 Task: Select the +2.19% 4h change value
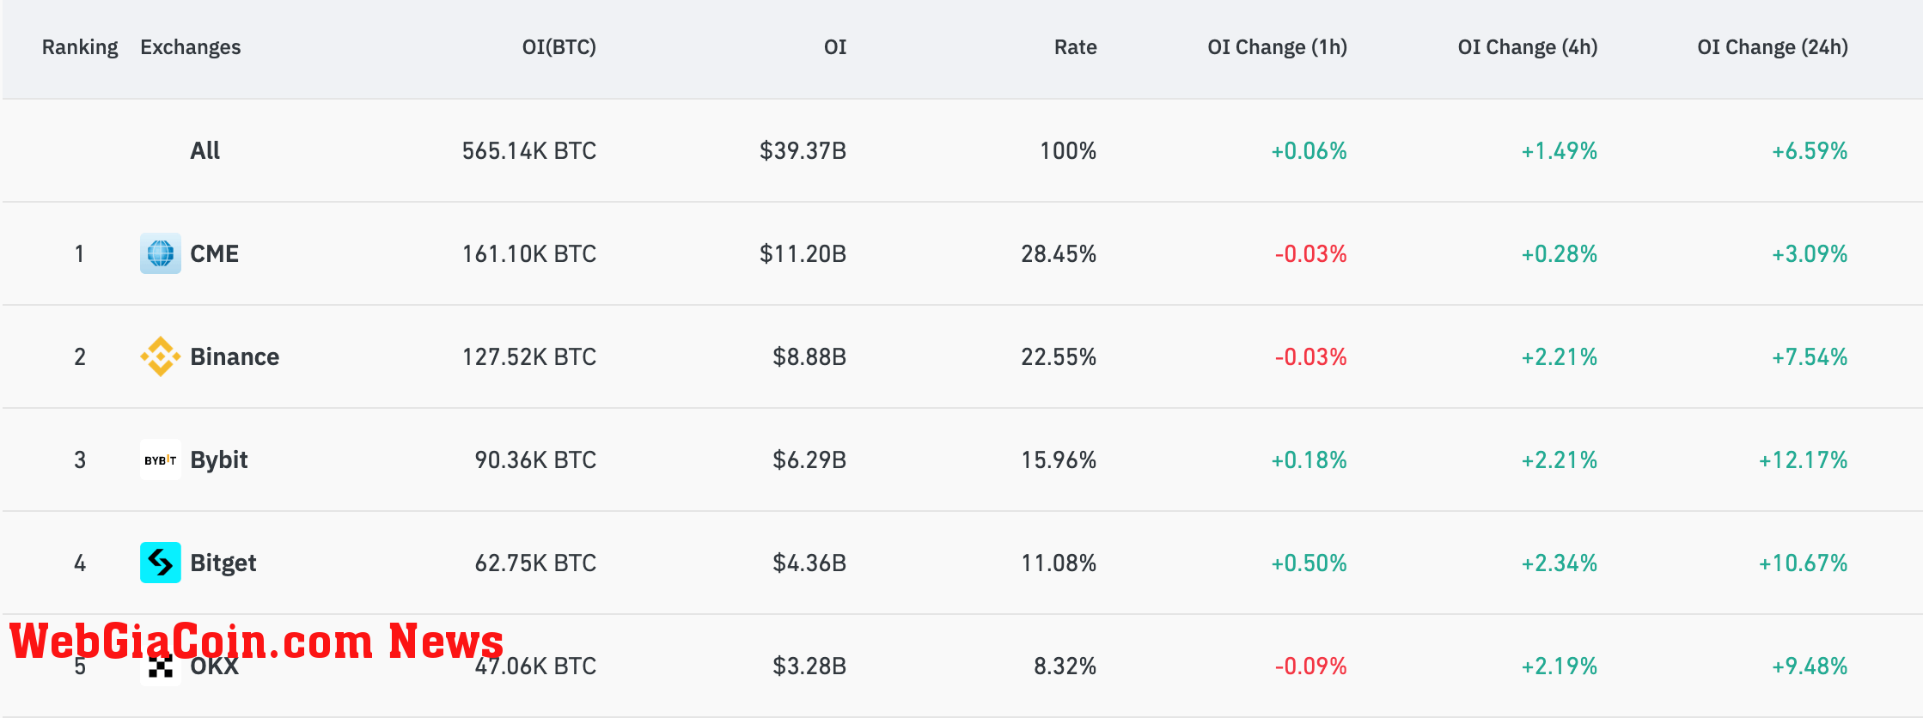1560,666
